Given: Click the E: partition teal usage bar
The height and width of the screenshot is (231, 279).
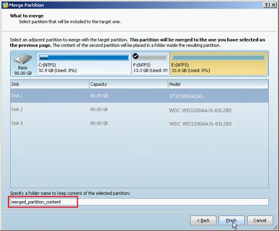Looking at the screenshot, I should [x=219, y=57].
